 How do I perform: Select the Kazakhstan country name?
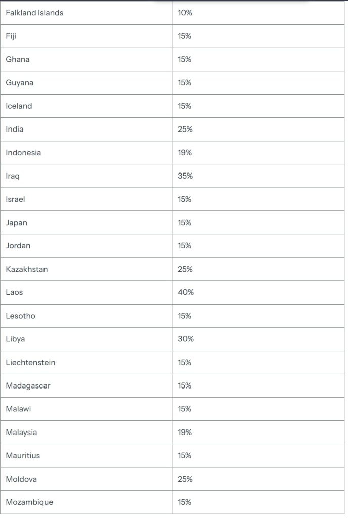click(27, 269)
